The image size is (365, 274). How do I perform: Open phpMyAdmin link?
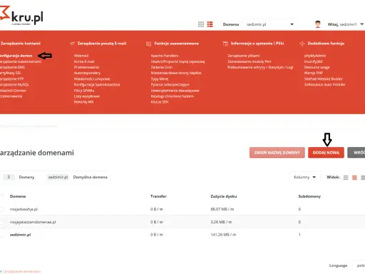315,56
